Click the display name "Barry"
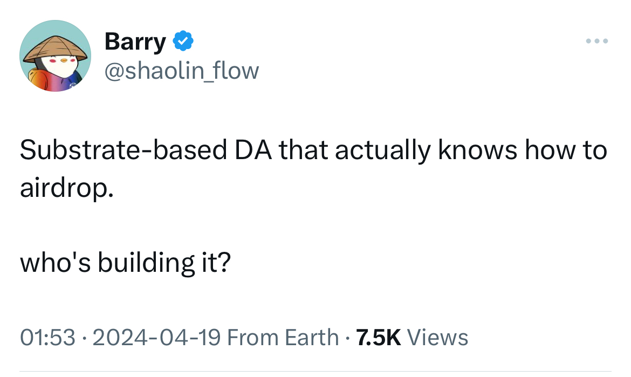The image size is (631, 377). pos(135,42)
